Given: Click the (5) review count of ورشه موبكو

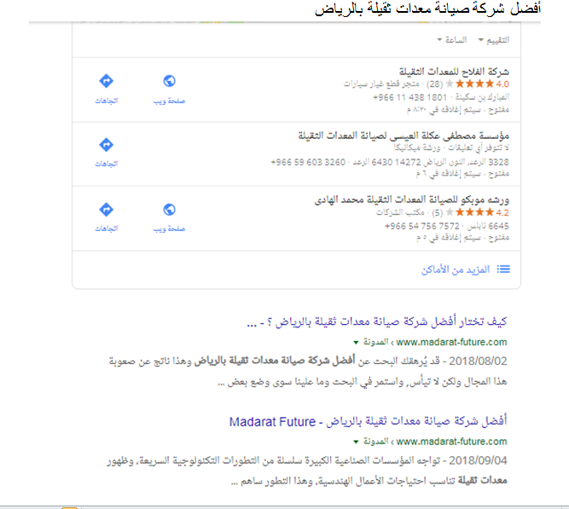Looking at the screenshot, I should click(x=438, y=212).
